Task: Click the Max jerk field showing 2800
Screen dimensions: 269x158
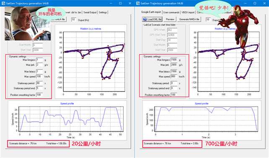Action: (x=174, y=65)
